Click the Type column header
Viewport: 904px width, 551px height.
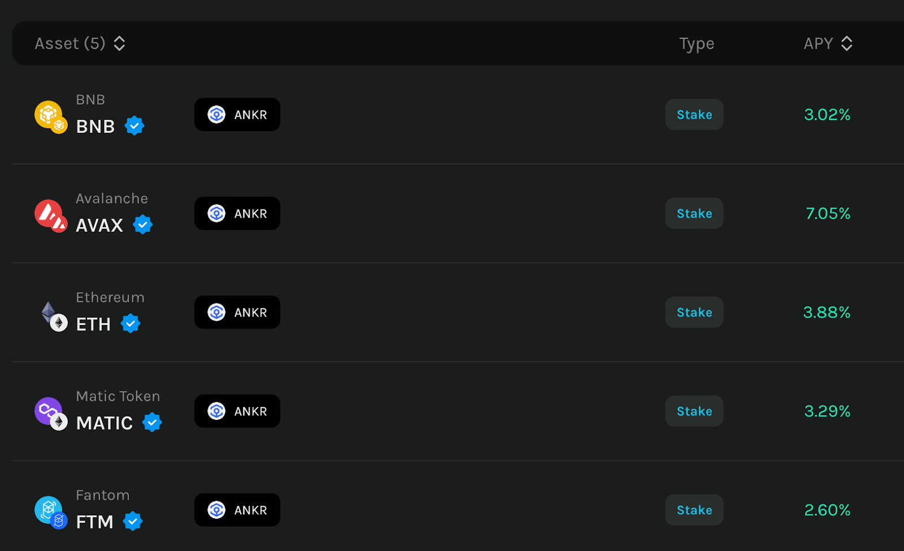697,44
